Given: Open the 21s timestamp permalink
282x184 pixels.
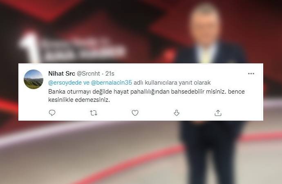Looking at the screenshot, I should [x=110, y=74].
